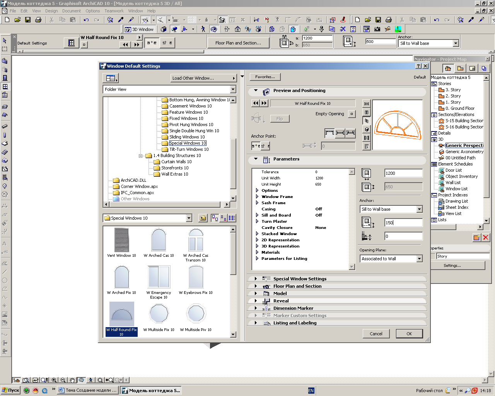Open Folder View dropdown
The image size is (495, 396).
click(233, 89)
